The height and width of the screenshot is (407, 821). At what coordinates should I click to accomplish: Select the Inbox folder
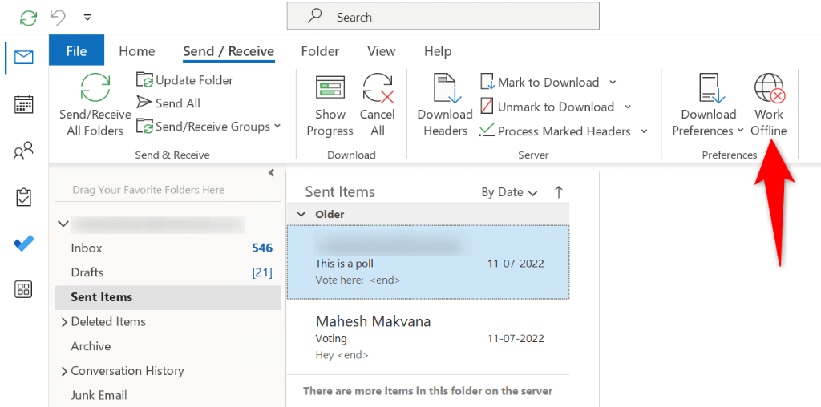pyautogui.click(x=87, y=248)
